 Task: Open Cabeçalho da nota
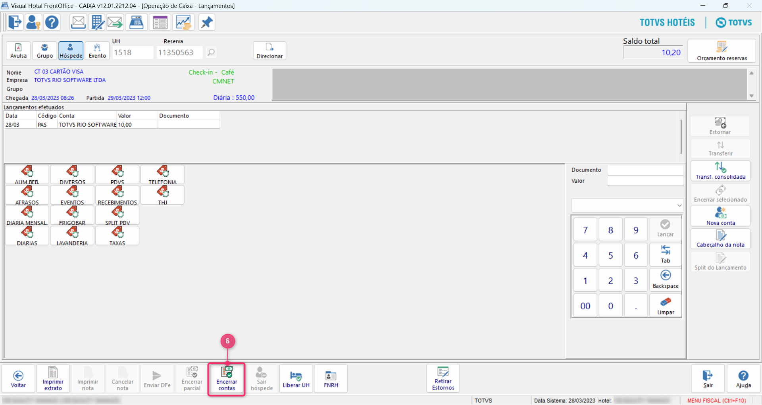pyautogui.click(x=720, y=239)
